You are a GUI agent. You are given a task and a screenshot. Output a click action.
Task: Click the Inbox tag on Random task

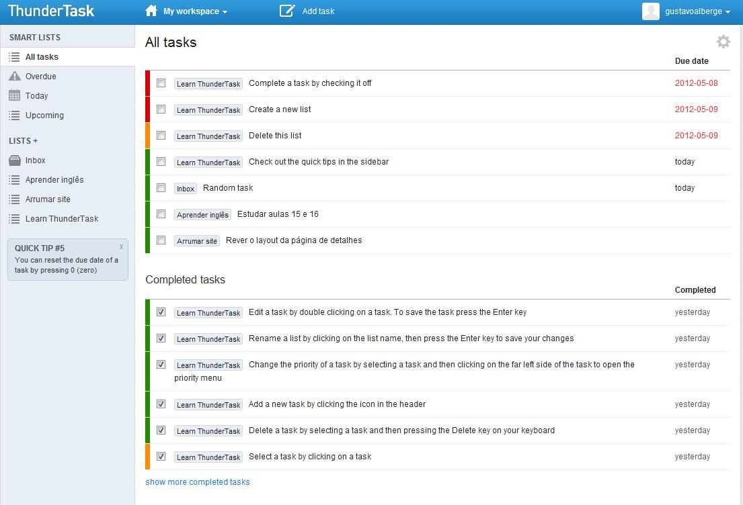(186, 189)
